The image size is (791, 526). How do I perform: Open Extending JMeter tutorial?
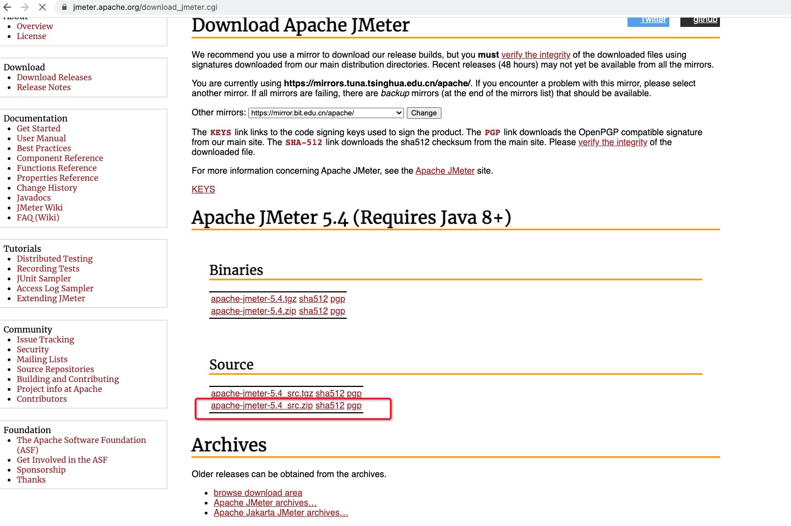click(x=51, y=298)
